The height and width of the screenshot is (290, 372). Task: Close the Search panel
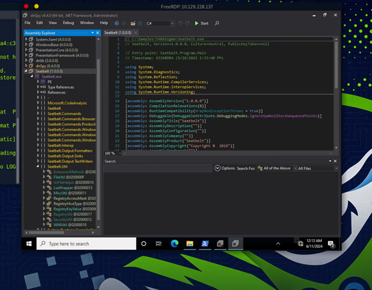point(335,161)
